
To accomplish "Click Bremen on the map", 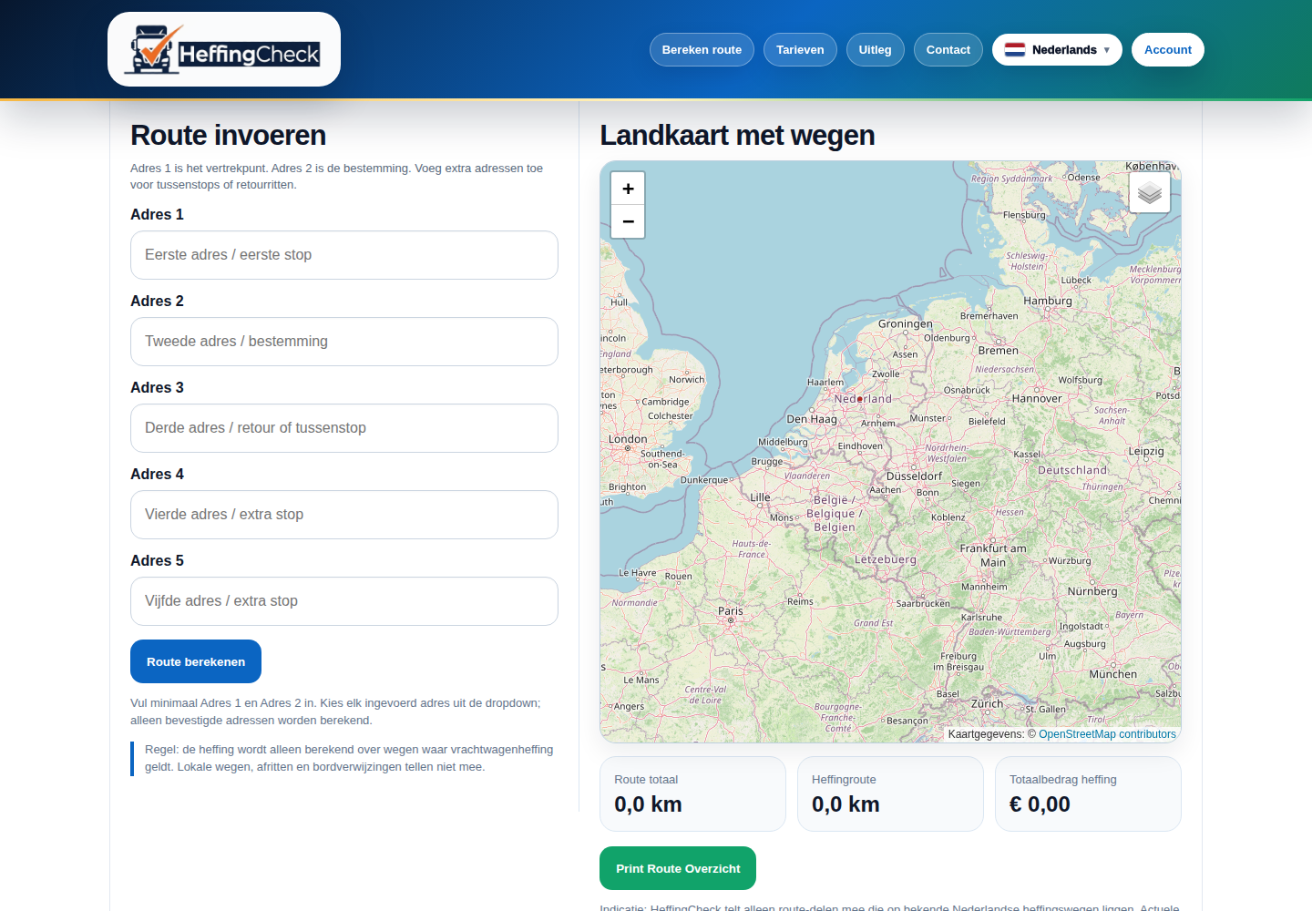I will click(x=999, y=350).
